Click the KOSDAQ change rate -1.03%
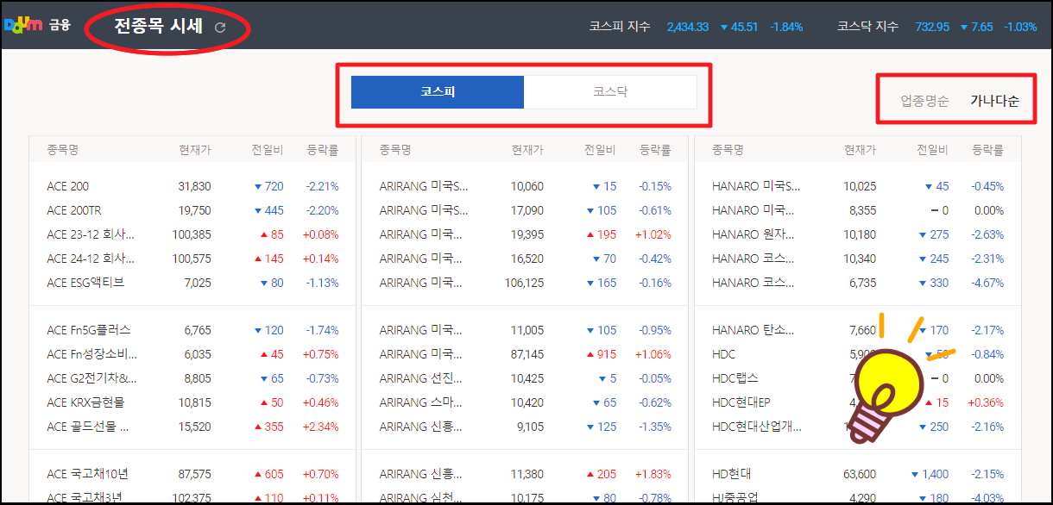Screen dimensions: 1053x505 [1020, 27]
